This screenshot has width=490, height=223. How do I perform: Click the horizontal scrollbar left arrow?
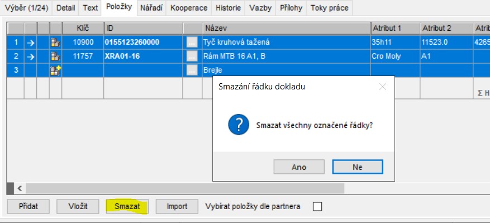pos(20,188)
